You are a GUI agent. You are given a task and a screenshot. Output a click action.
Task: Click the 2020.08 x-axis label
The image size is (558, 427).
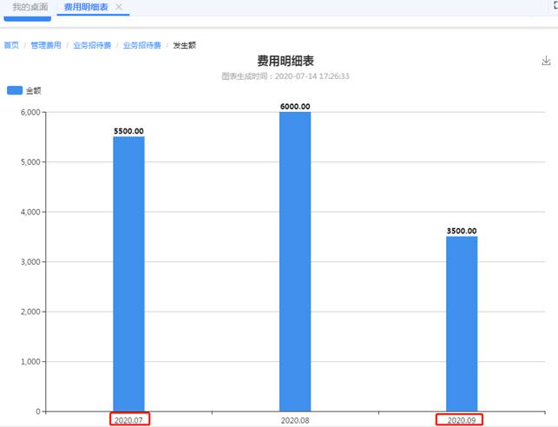coord(295,420)
